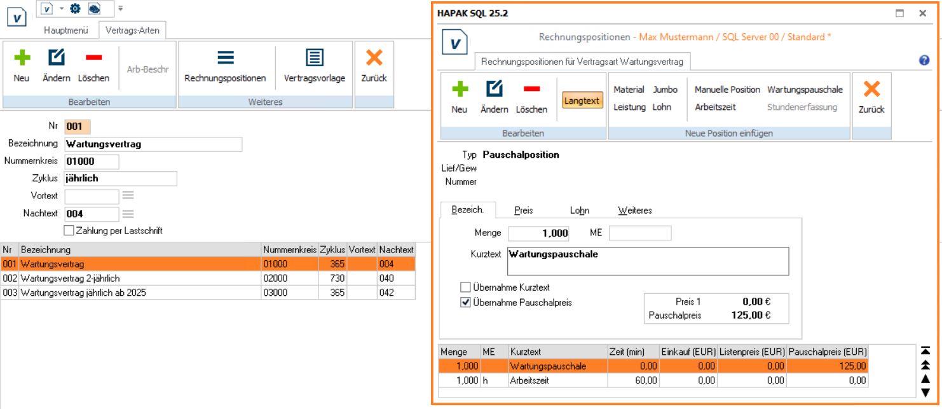This screenshot has width=942, height=409.
Task: Move position to top with arrow icon
Action: 925,351
